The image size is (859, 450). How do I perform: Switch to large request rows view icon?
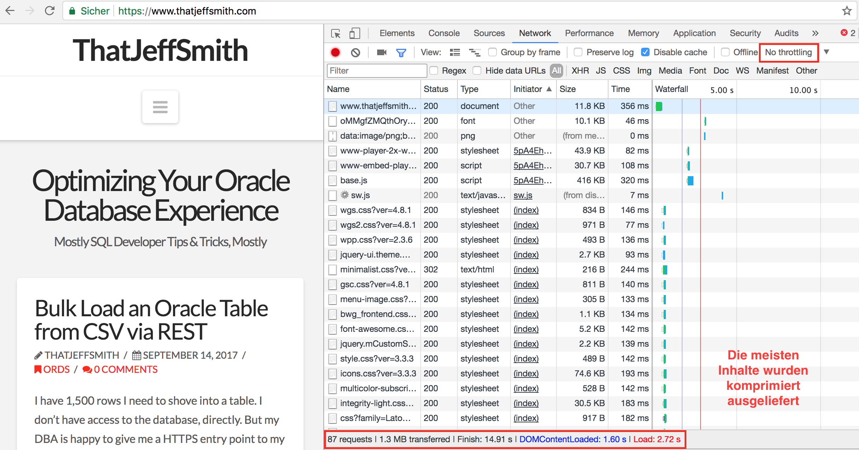pos(455,53)
